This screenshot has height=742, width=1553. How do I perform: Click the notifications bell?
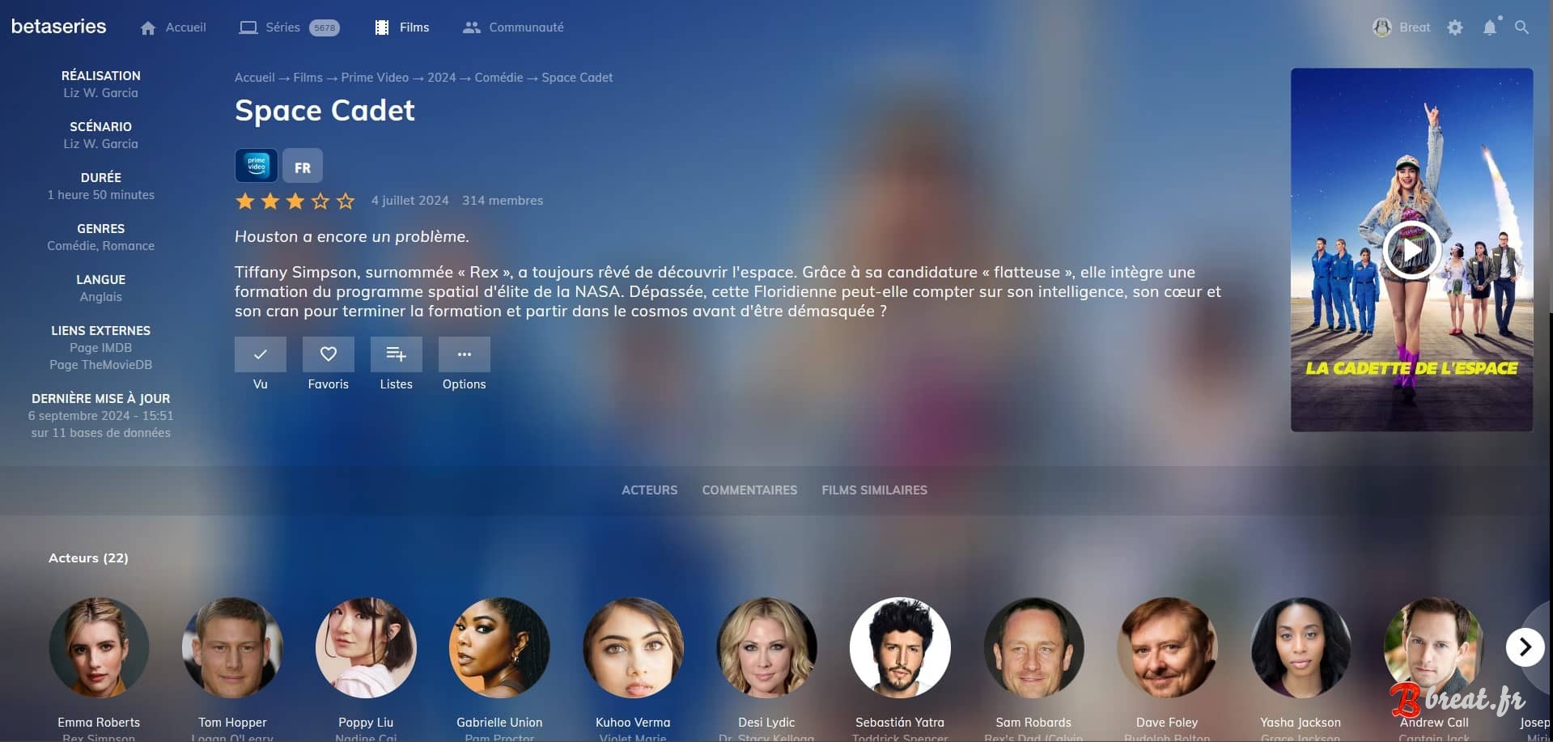[1490, 27]
